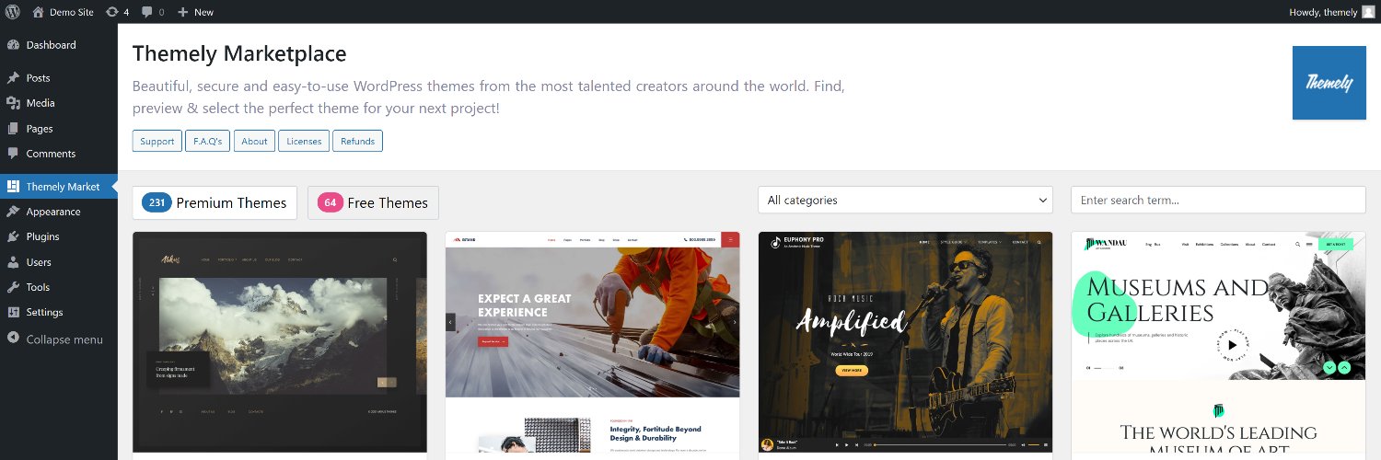
Task: Open the Euphony Pro music theme
Action: pyautogui.click(x=905, y=341)
